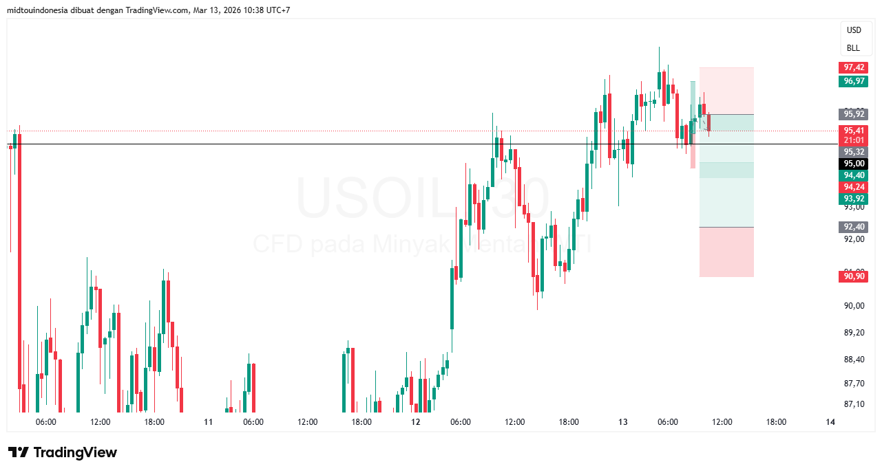Image resolution: width=882 pixels, height=473 pixels.
Task: Open the USD currency selector
Action: [854, 30]
